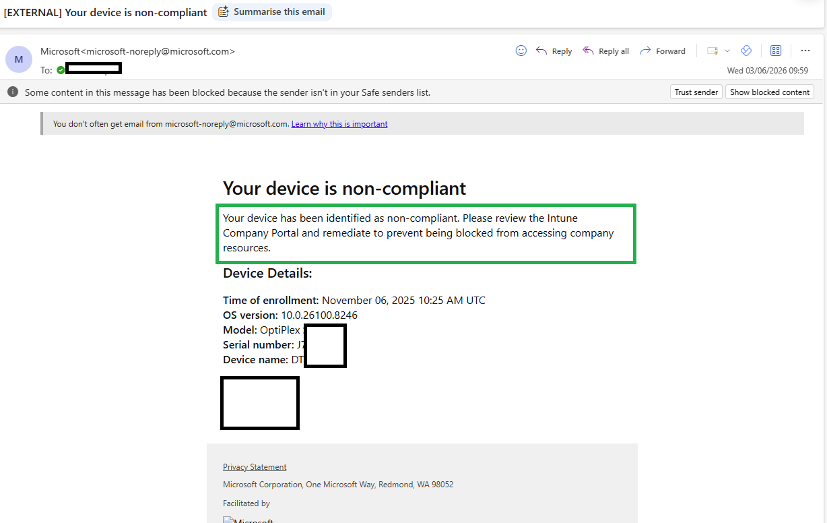Viewport: 827px width, 523px height.
Task: Open the three-dot more actions menu
Action: click(x=805, y=51)
